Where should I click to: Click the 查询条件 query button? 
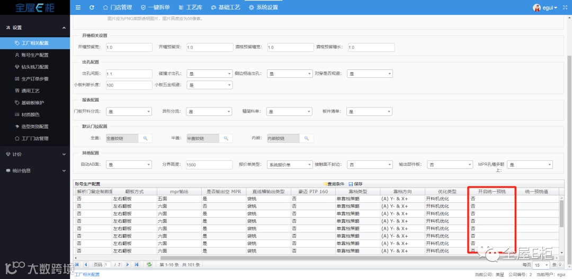click(334, 184)
